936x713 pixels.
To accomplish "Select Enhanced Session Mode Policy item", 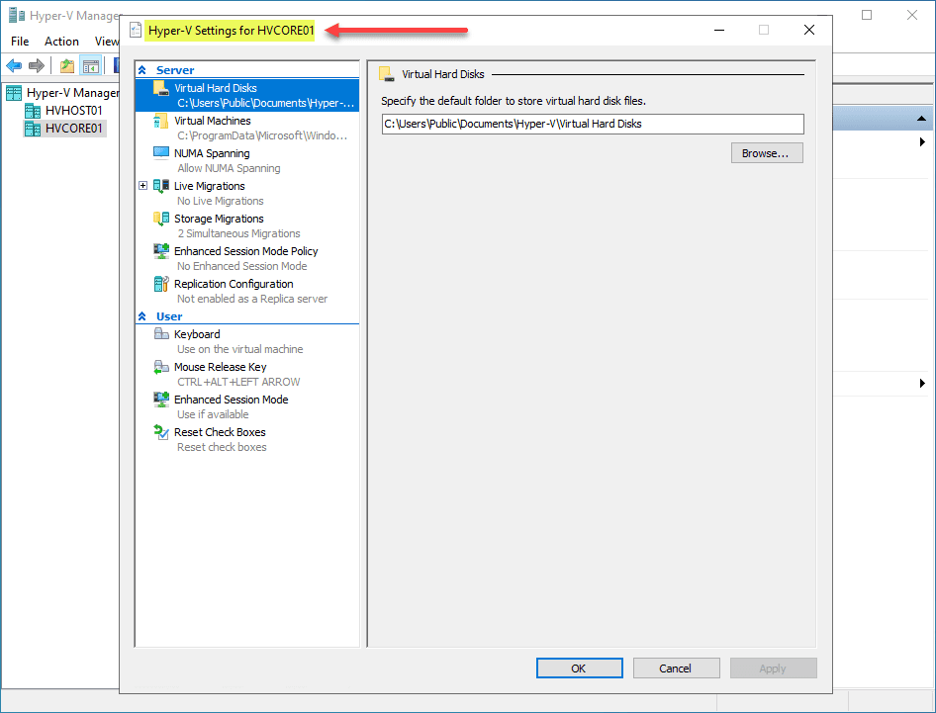I will [x=247, y=258].
